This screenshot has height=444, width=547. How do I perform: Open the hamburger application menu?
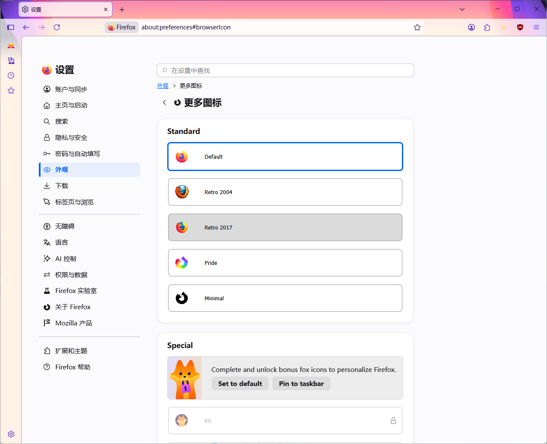536,27
